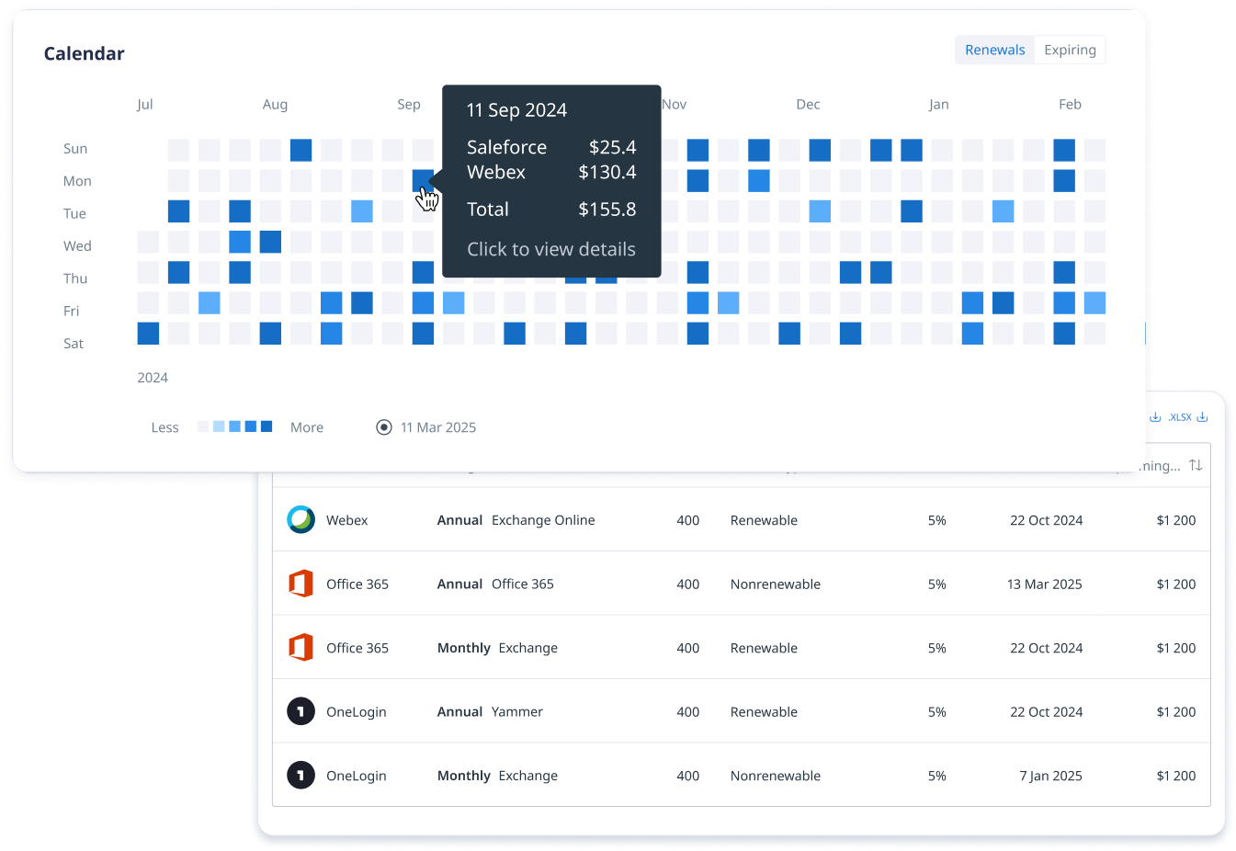The width and height of the screenshot is (1236, 851).
Task: Click the '7 Jan 2025' date cell
Action: tap(1050, 776)
